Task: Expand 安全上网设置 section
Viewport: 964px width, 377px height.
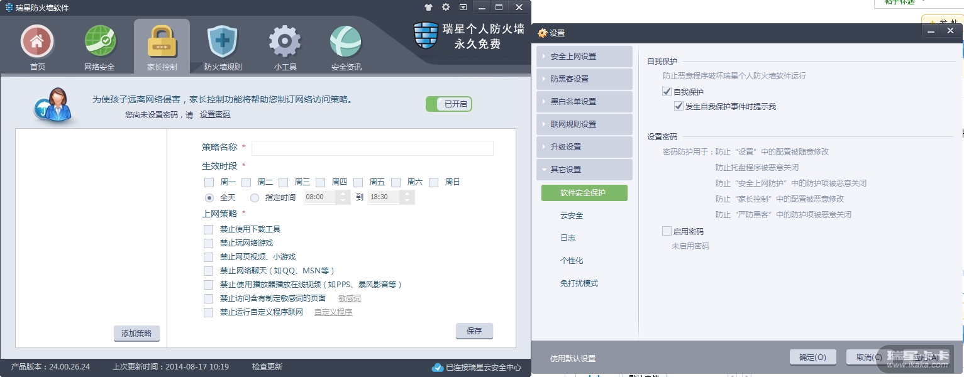Action: point(584,57)
